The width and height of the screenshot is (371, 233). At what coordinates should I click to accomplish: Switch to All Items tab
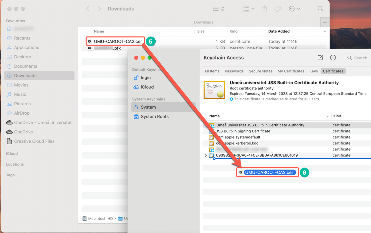(x=212, y=71)
